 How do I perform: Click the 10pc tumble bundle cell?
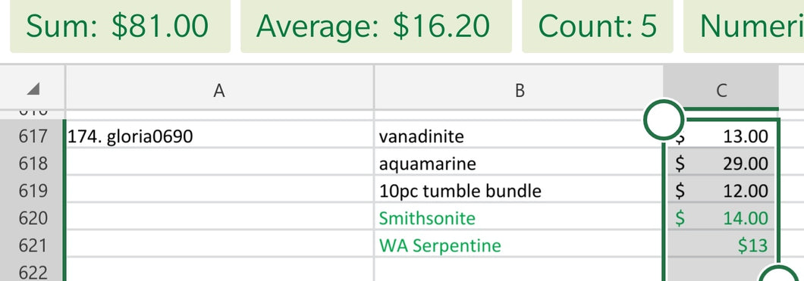[518, 191]
